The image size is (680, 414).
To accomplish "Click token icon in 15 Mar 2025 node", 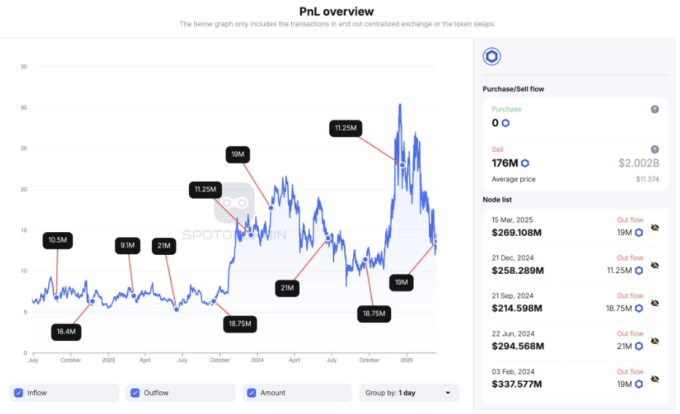I will 638,233.
